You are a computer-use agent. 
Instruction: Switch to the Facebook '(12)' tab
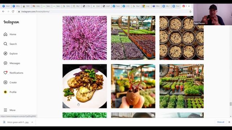pos(127,6)
